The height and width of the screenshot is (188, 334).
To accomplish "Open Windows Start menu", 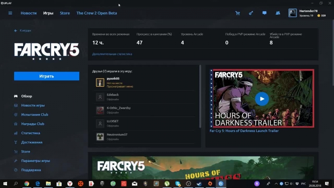I will pos(5,183).
